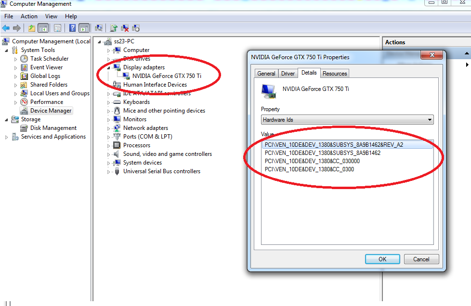Expand Local Users and Groups node
471x306 pixels.
pos(15,94)
